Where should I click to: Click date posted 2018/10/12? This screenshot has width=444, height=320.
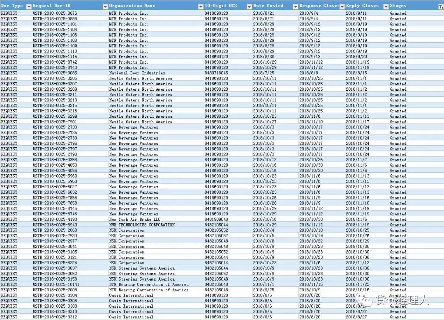[265, 160]
